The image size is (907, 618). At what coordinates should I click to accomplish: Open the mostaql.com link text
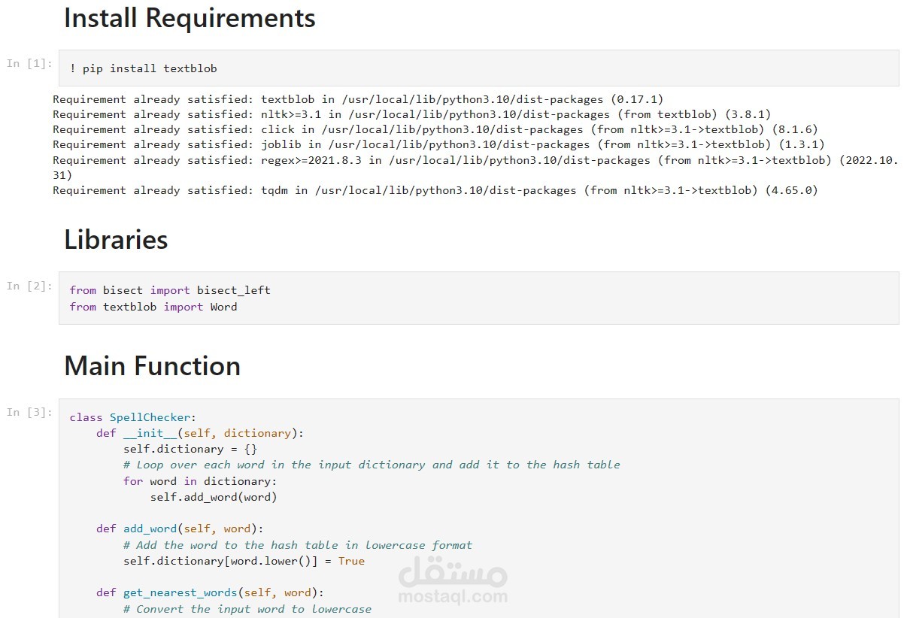coord(452,598)
